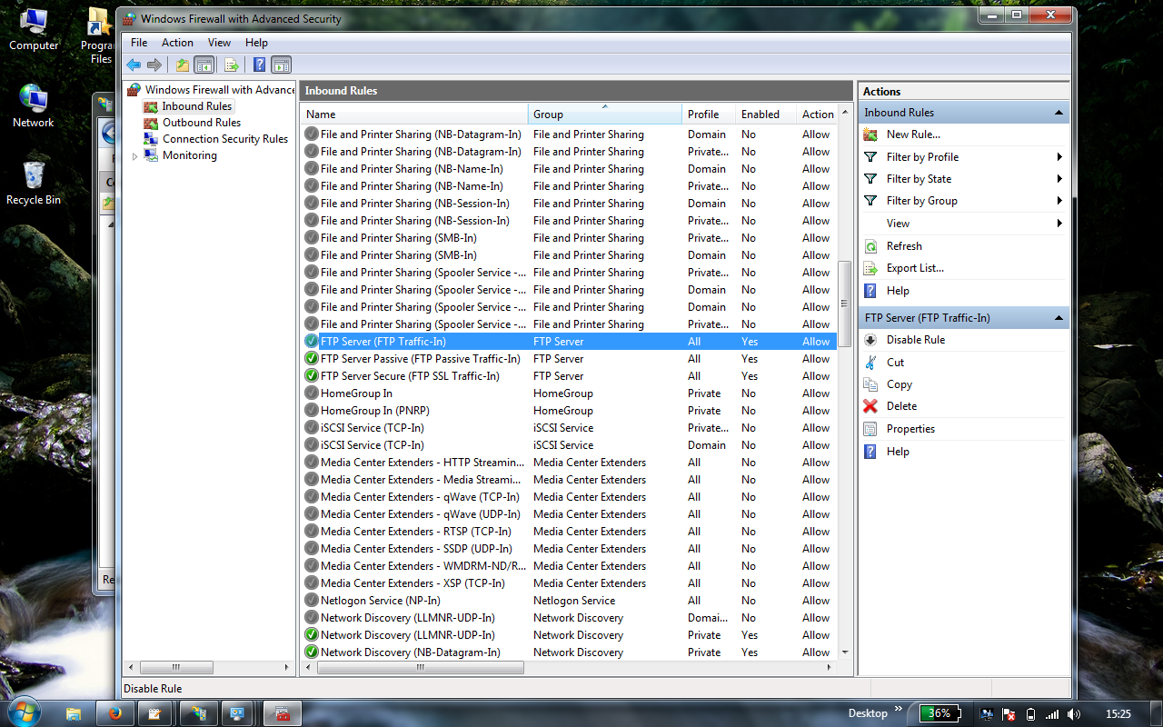The height and width of the screenshot is (727, 1163).
Task: Select Outbound Rules in the tree
Action: pos(202,123)
